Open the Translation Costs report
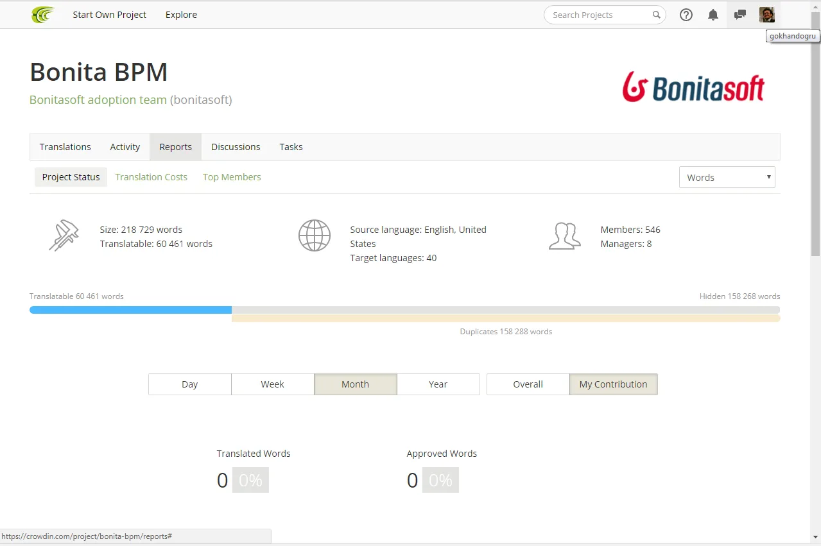821x546 pixels. click(x=151, y=177)
